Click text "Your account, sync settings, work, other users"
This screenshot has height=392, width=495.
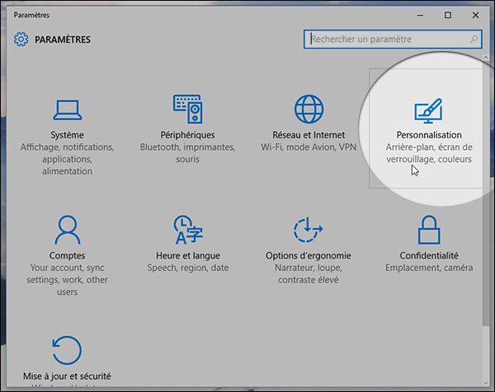[68, 280]
